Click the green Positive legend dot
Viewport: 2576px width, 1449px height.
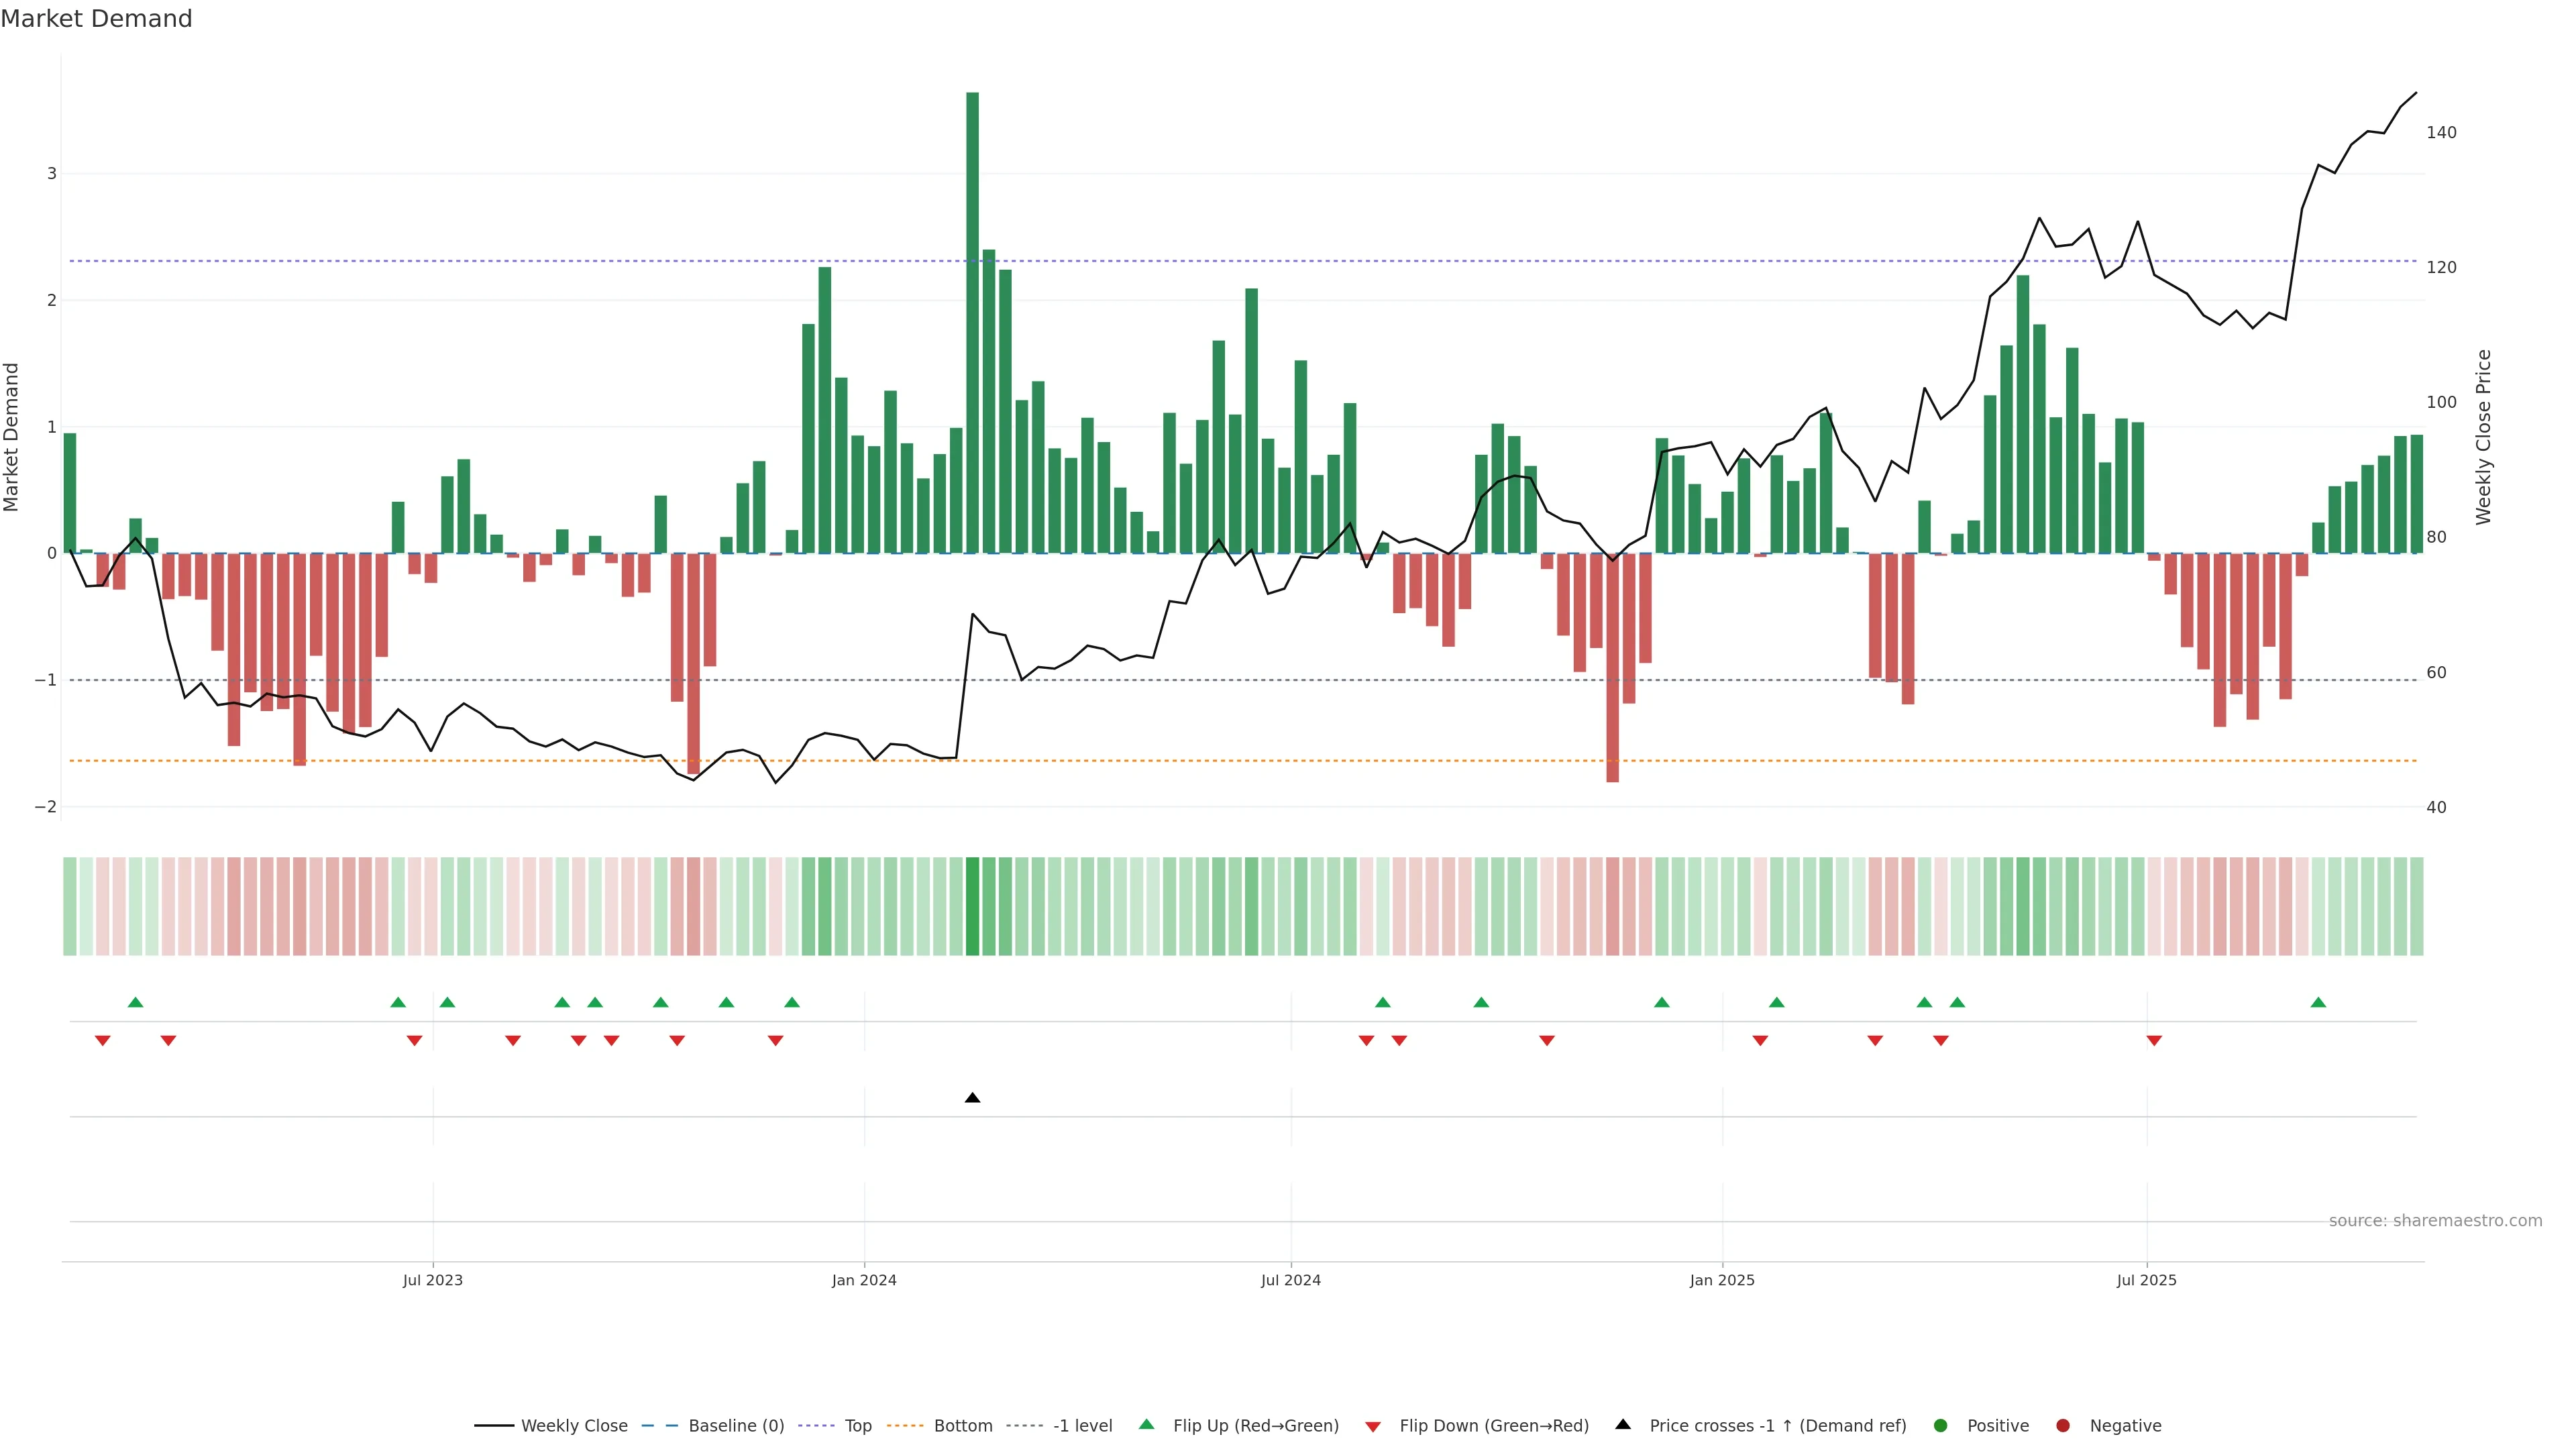(x=1941, y=1425)
